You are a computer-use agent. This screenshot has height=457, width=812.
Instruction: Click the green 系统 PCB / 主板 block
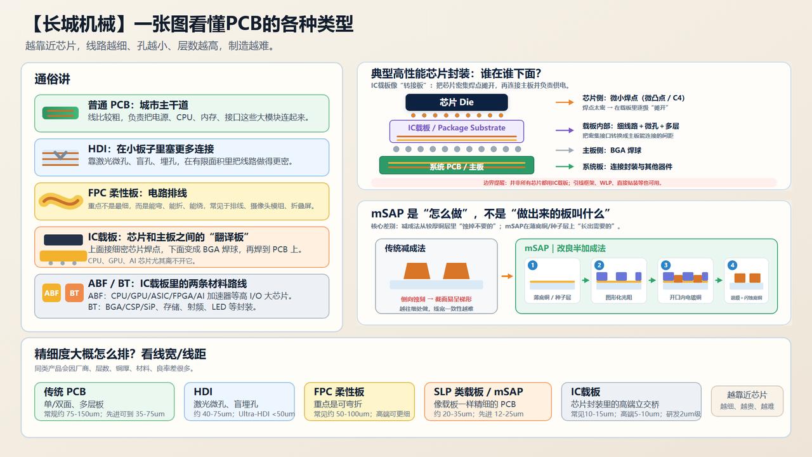(x=457, y=165)
